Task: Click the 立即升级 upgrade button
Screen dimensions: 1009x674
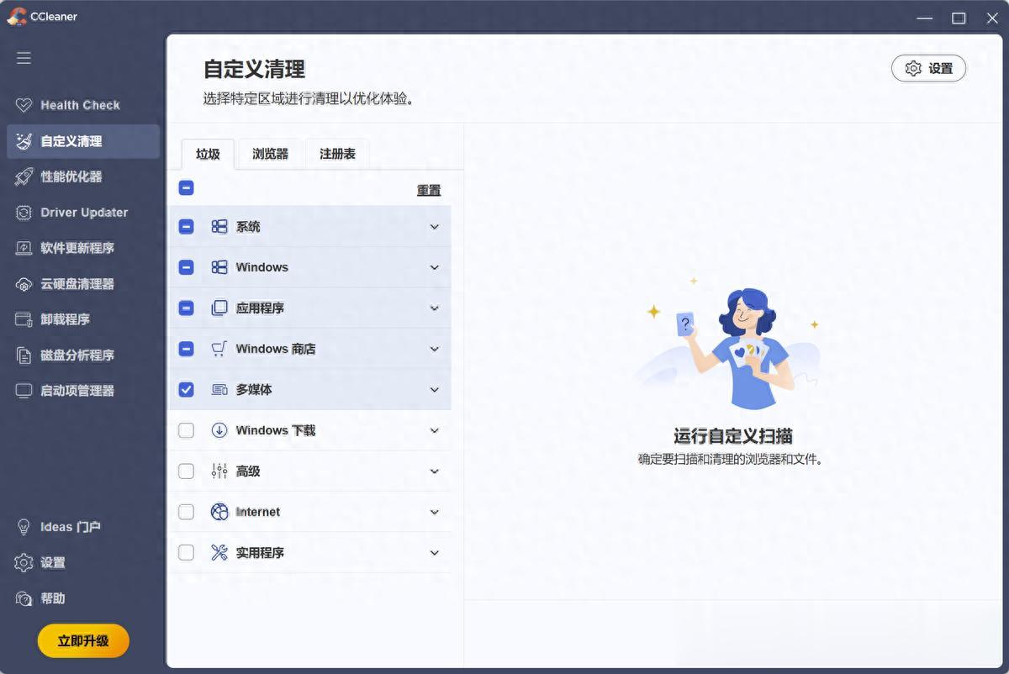Action: (83, 640)
